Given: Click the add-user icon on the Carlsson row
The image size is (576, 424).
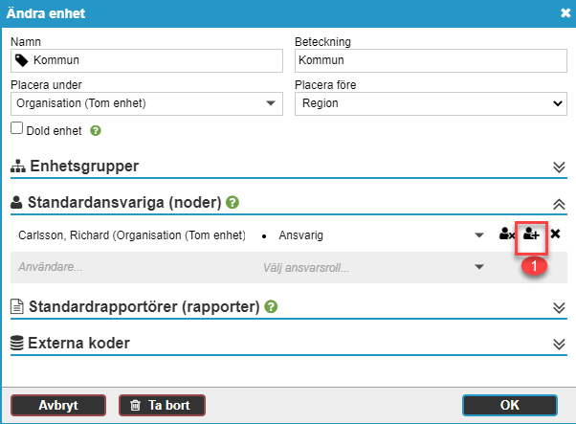Looking at the screenshot, I should click(x=531, y=234).
